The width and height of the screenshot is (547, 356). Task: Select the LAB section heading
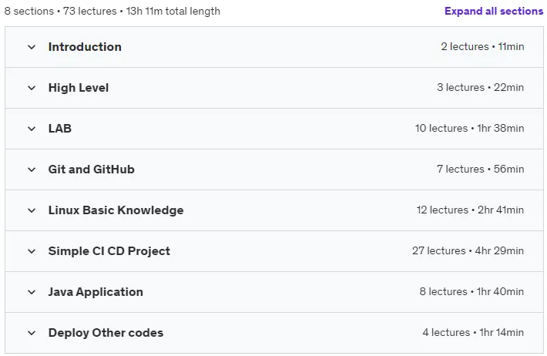pyautogui.click(x=59, y=129)
